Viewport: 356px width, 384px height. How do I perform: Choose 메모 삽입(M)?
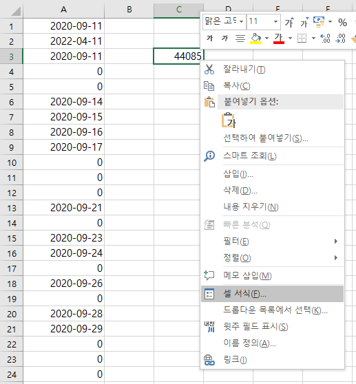273,275
